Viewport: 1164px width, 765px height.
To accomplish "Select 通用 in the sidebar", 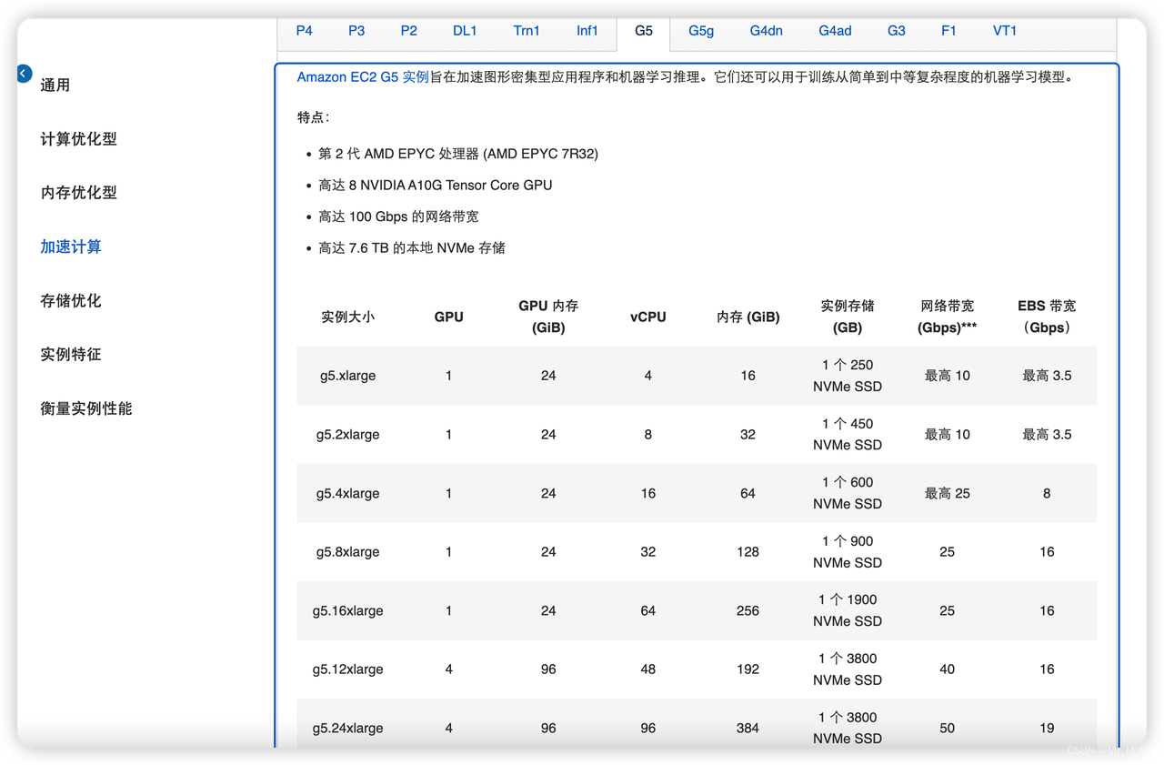I will [x=55, y=85].
